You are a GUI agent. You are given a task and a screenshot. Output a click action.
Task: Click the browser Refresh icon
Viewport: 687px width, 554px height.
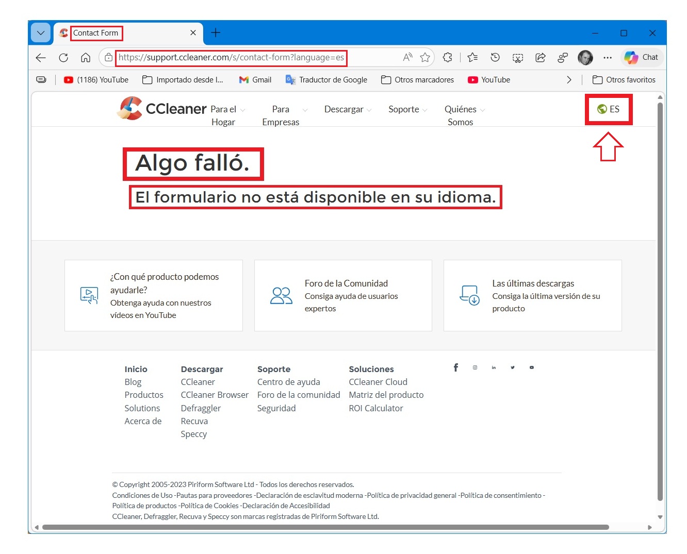pos(63,58)
